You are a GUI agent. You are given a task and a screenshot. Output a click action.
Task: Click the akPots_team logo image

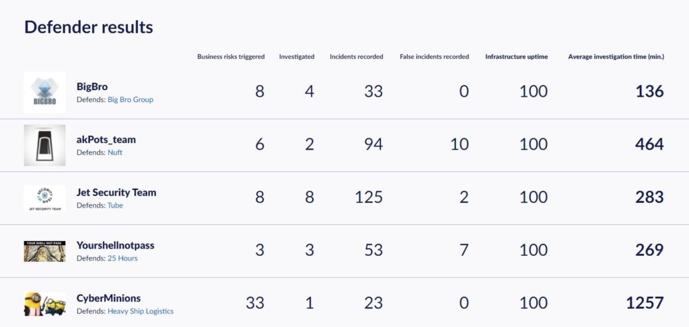coord(44,145)
